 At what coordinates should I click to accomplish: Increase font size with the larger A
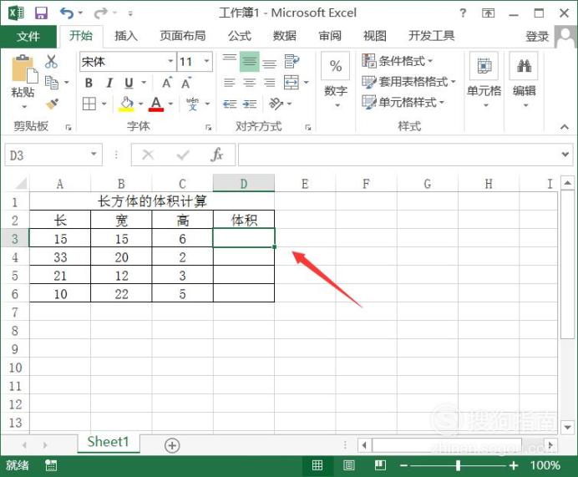point(167,83)
